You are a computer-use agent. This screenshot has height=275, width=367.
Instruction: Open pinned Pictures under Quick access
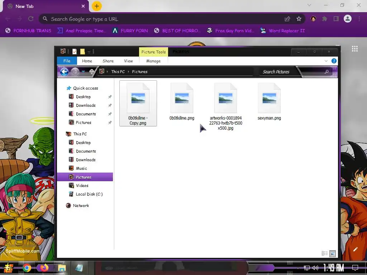pos(84,122)
